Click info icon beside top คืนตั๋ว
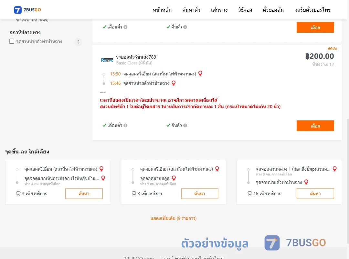 185,27
